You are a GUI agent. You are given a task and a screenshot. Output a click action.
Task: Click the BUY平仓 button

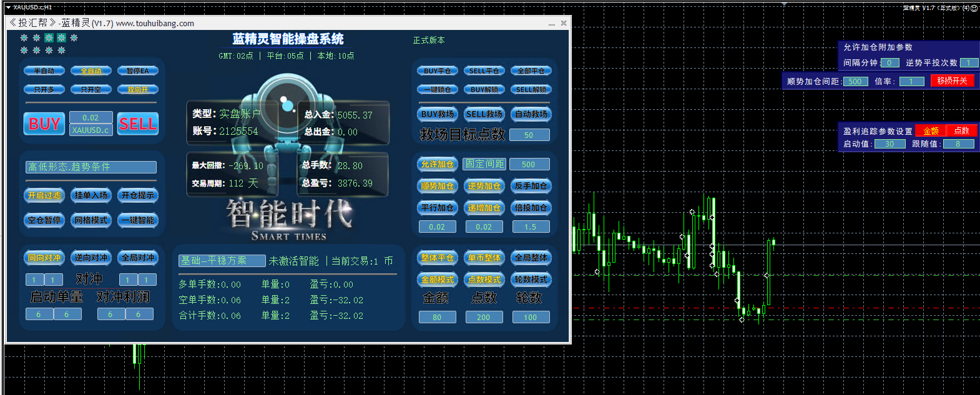438,71
